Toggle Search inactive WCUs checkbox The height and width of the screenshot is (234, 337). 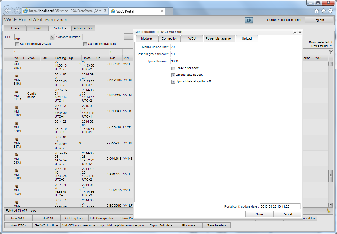coord(17,44)
